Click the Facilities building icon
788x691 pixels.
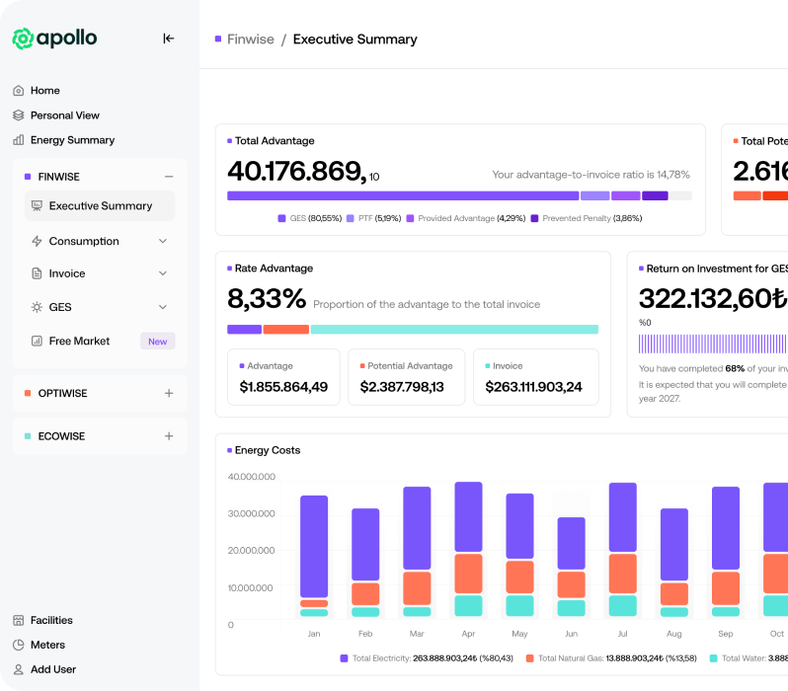click(x=18, y=621)
